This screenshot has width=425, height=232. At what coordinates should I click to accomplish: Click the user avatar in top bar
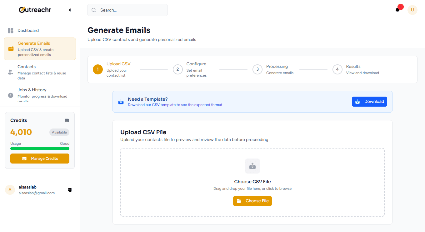coord(412,10)
